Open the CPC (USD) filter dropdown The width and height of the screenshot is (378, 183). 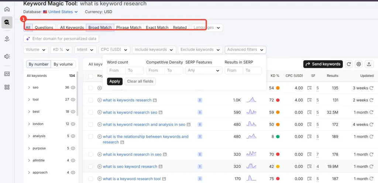[114, 50]
